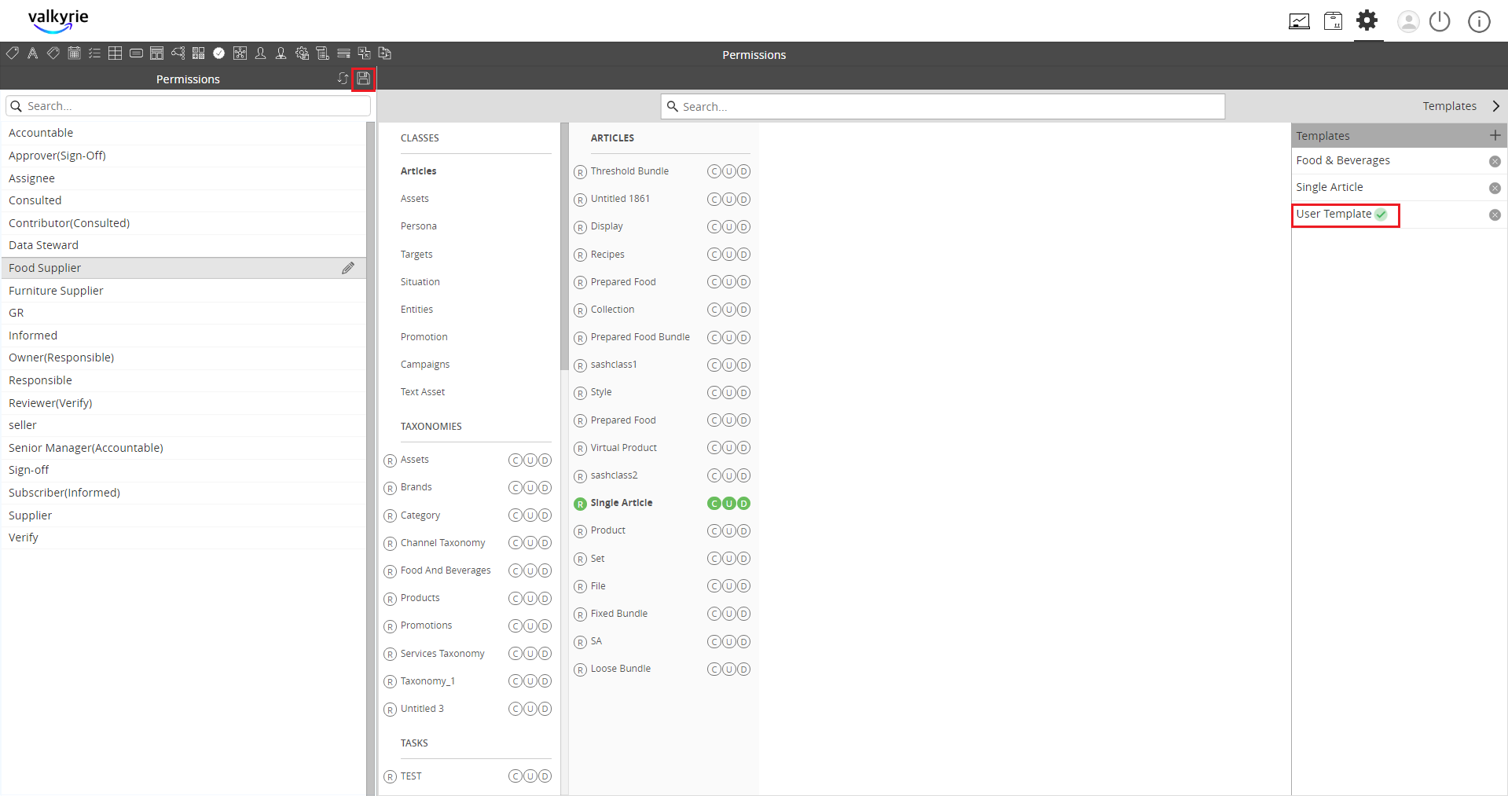Select the Campaigns class
Viewport: 1508px width, 796px height.
(425, 365)
